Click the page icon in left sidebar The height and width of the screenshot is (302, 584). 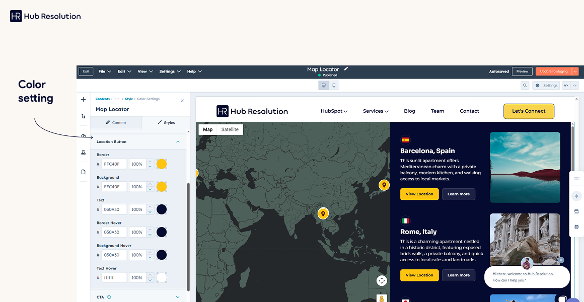tap(84, 172)
